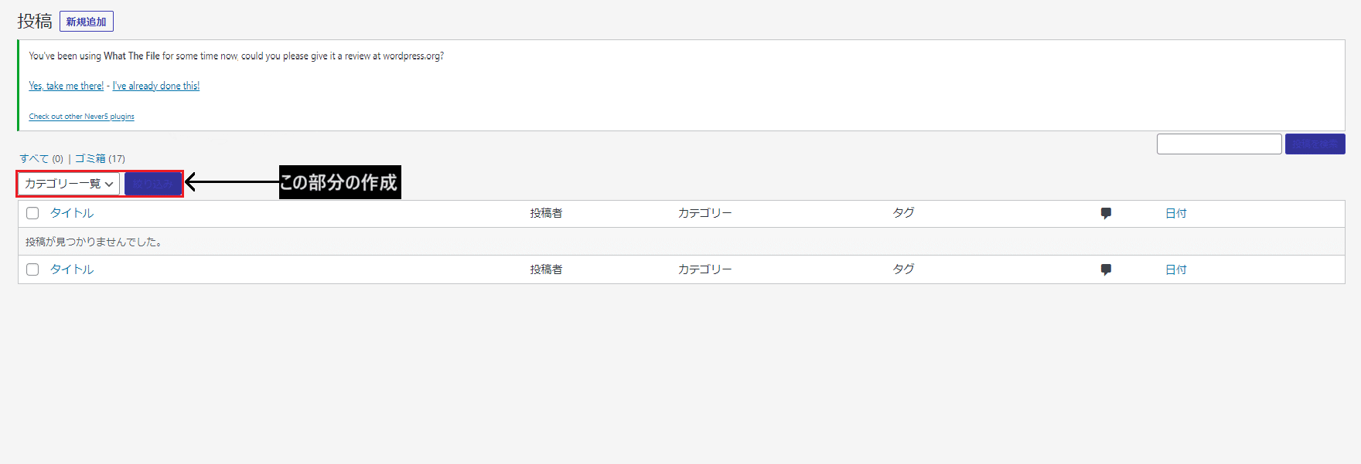This screenshot has height=464, width=1361.
Task: Open the ゴミ箱 (17) trash view
Action: click(100, 159)
